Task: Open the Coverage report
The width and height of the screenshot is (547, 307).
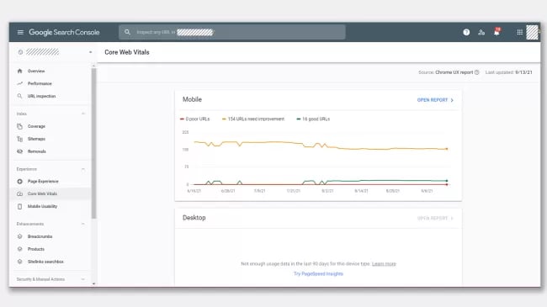Action: [x=37, y=126]
